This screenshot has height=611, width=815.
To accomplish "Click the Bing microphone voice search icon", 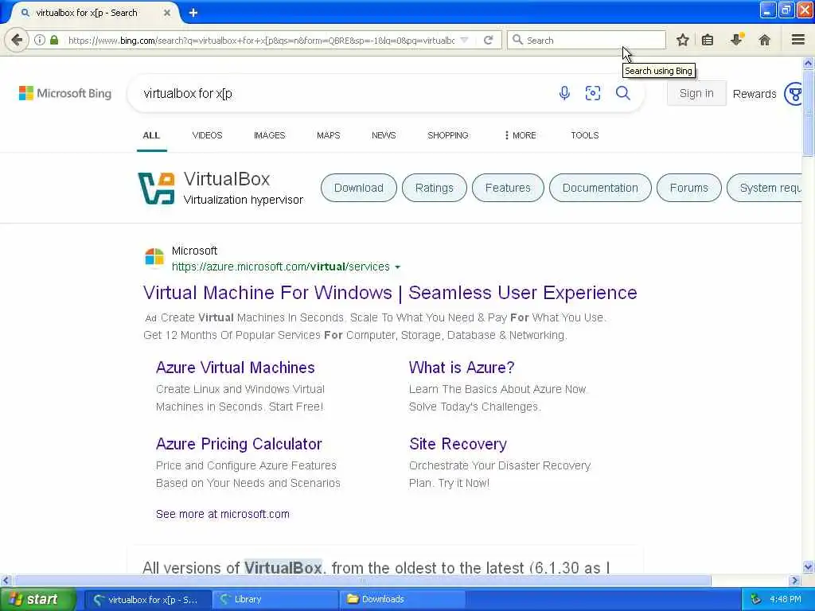I will click(564, 93).
